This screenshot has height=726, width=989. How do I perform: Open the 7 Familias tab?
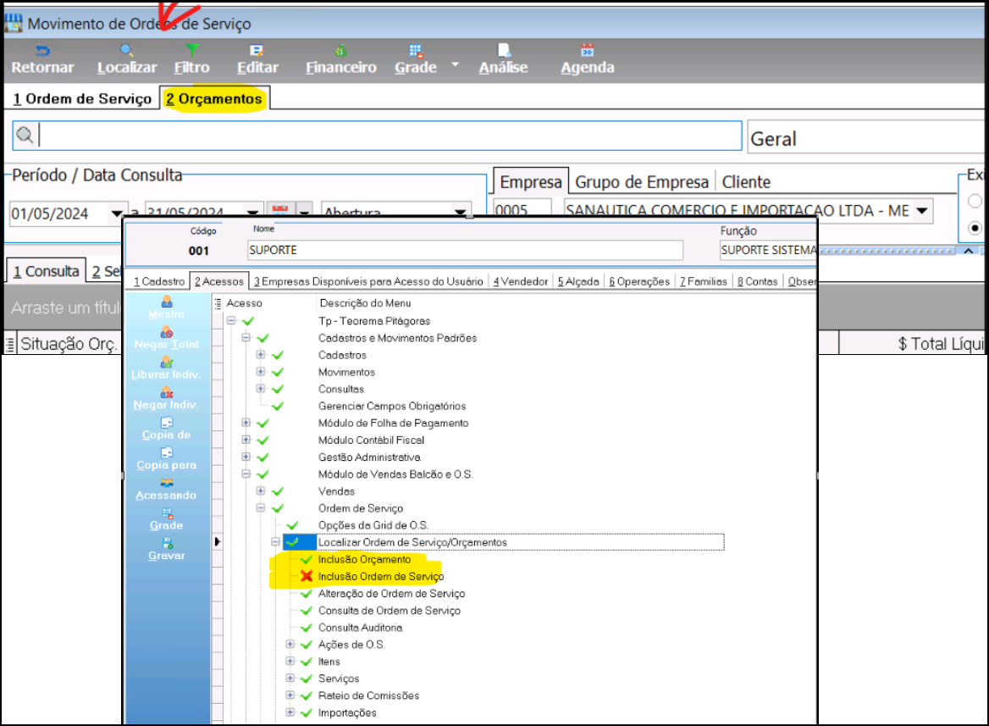pyautogui.click(x=704, y=281)
